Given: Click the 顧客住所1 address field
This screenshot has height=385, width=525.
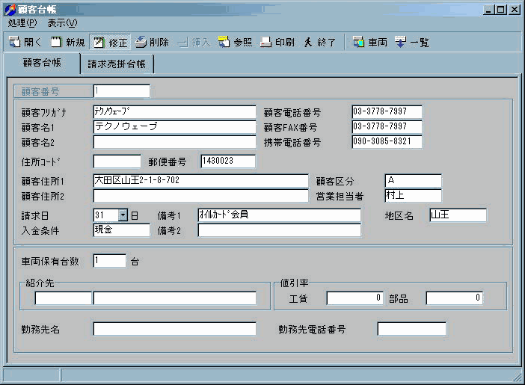Looking at the screenshot, I should click(200, 181).
